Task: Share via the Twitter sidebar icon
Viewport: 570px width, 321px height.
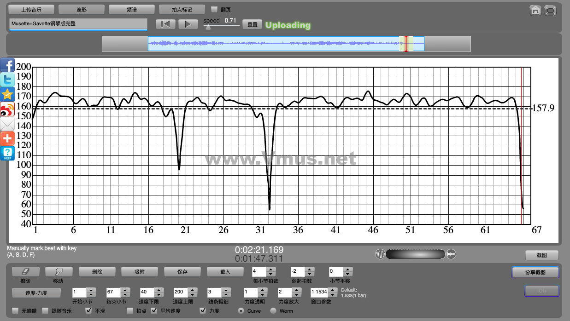Action: coord(7,80)
